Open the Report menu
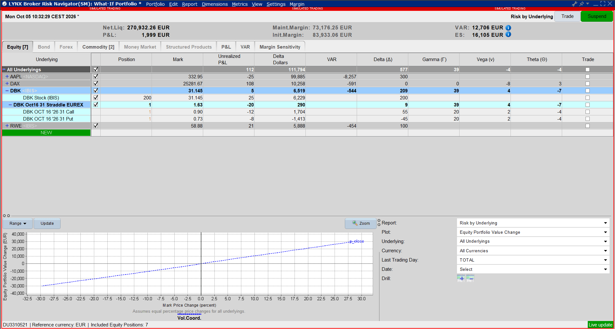The width and height of the screenshot is (615, 329). tap(189, 4)
